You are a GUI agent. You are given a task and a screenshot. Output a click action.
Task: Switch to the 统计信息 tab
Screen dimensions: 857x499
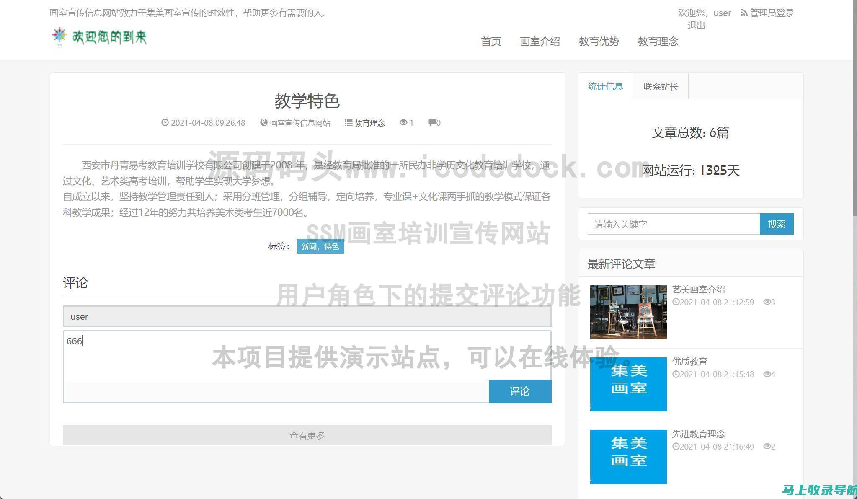click(605, 86)
